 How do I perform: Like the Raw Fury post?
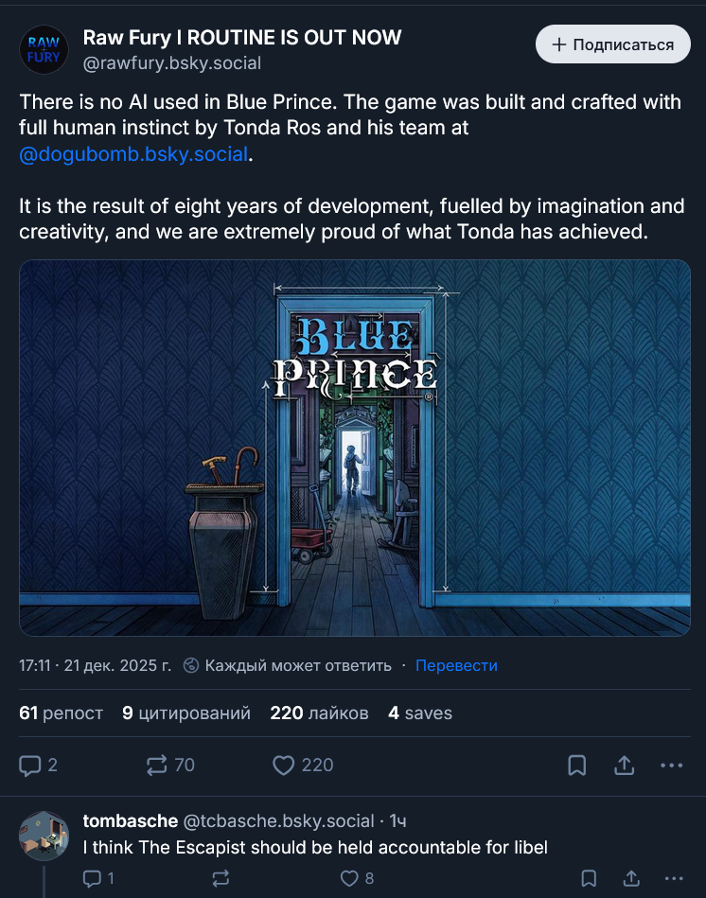click(x=303, y=766)
